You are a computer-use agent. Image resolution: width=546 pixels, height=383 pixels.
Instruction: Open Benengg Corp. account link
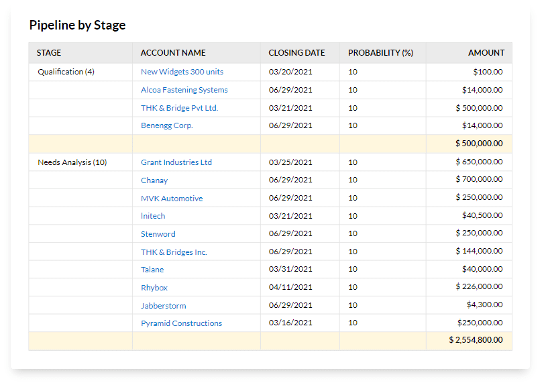[x=167, y=125]
